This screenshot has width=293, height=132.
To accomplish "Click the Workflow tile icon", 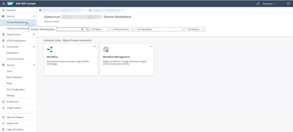I will pyautogui.click(x=50, y=49).
